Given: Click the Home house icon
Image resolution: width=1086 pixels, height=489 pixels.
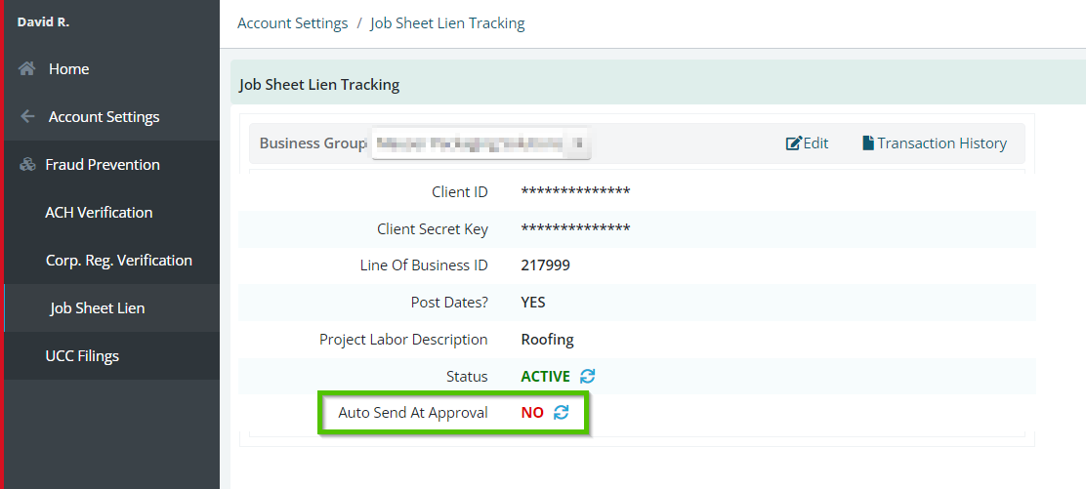Looking at the screenshot, I should click(26, 68).
